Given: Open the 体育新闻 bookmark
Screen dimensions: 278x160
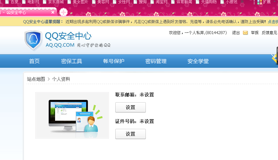Looking at the screenshot, I should (x=182, y=2).
